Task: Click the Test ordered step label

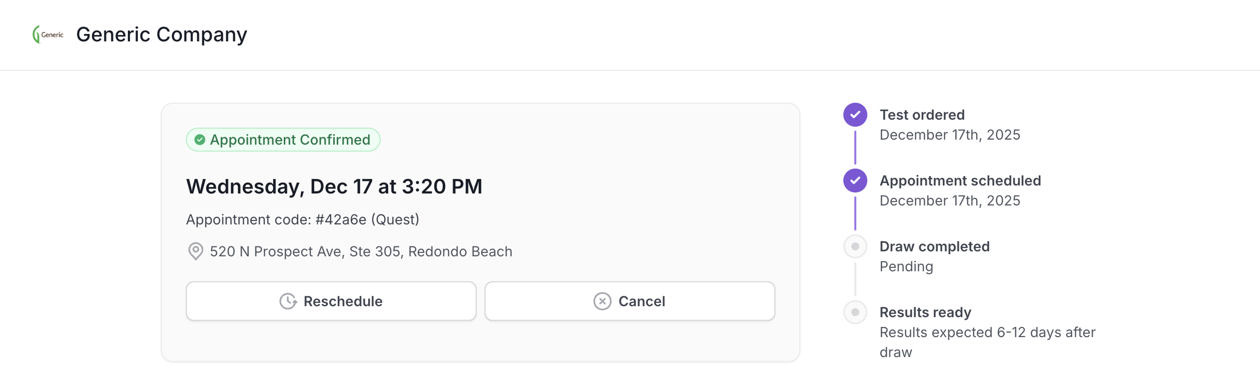Action: (x=922, y=115)
